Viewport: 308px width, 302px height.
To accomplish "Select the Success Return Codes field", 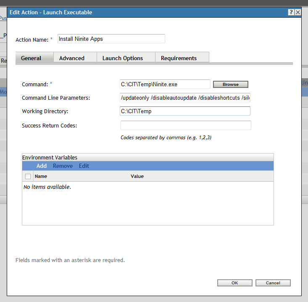I will (x=186, y=125).
